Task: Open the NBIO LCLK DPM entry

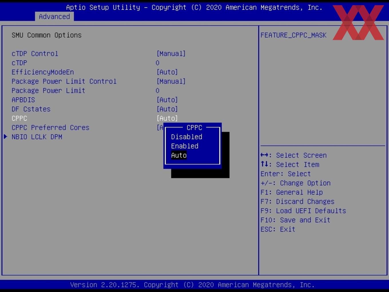Action: [x=37, y=137]
